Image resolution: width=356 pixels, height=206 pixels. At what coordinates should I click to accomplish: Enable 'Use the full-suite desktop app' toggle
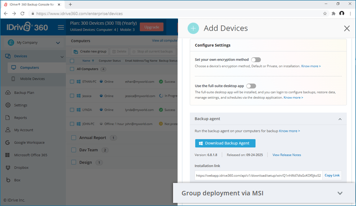click(x=251, y=86)
